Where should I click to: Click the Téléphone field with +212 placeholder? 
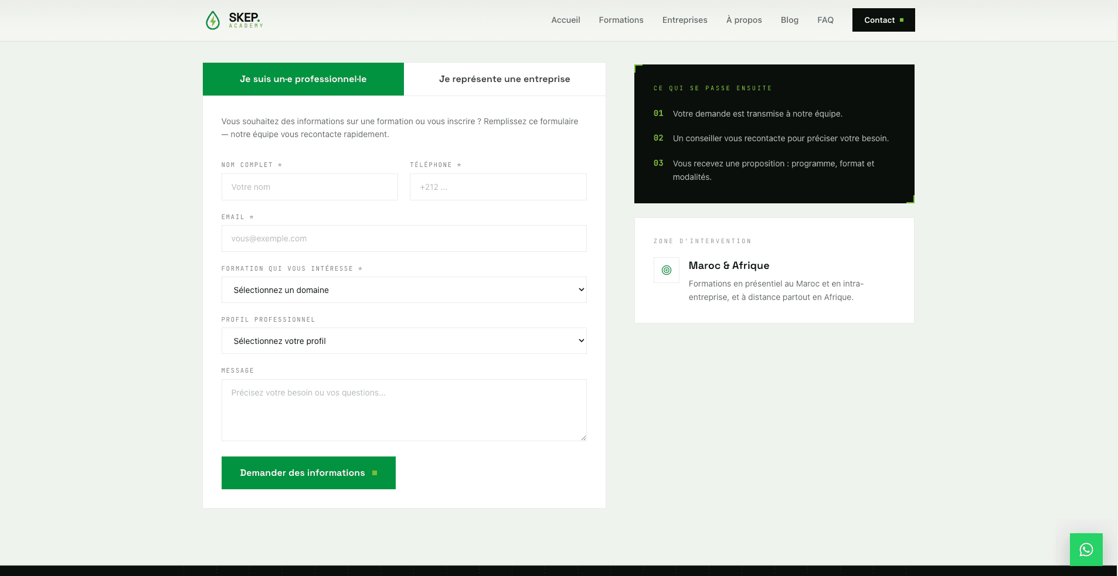click(x=498, y=187)
